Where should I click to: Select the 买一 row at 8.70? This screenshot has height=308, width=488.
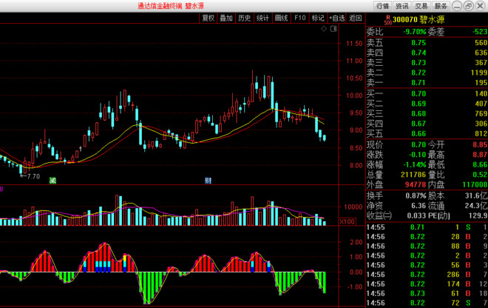(427, 93)
